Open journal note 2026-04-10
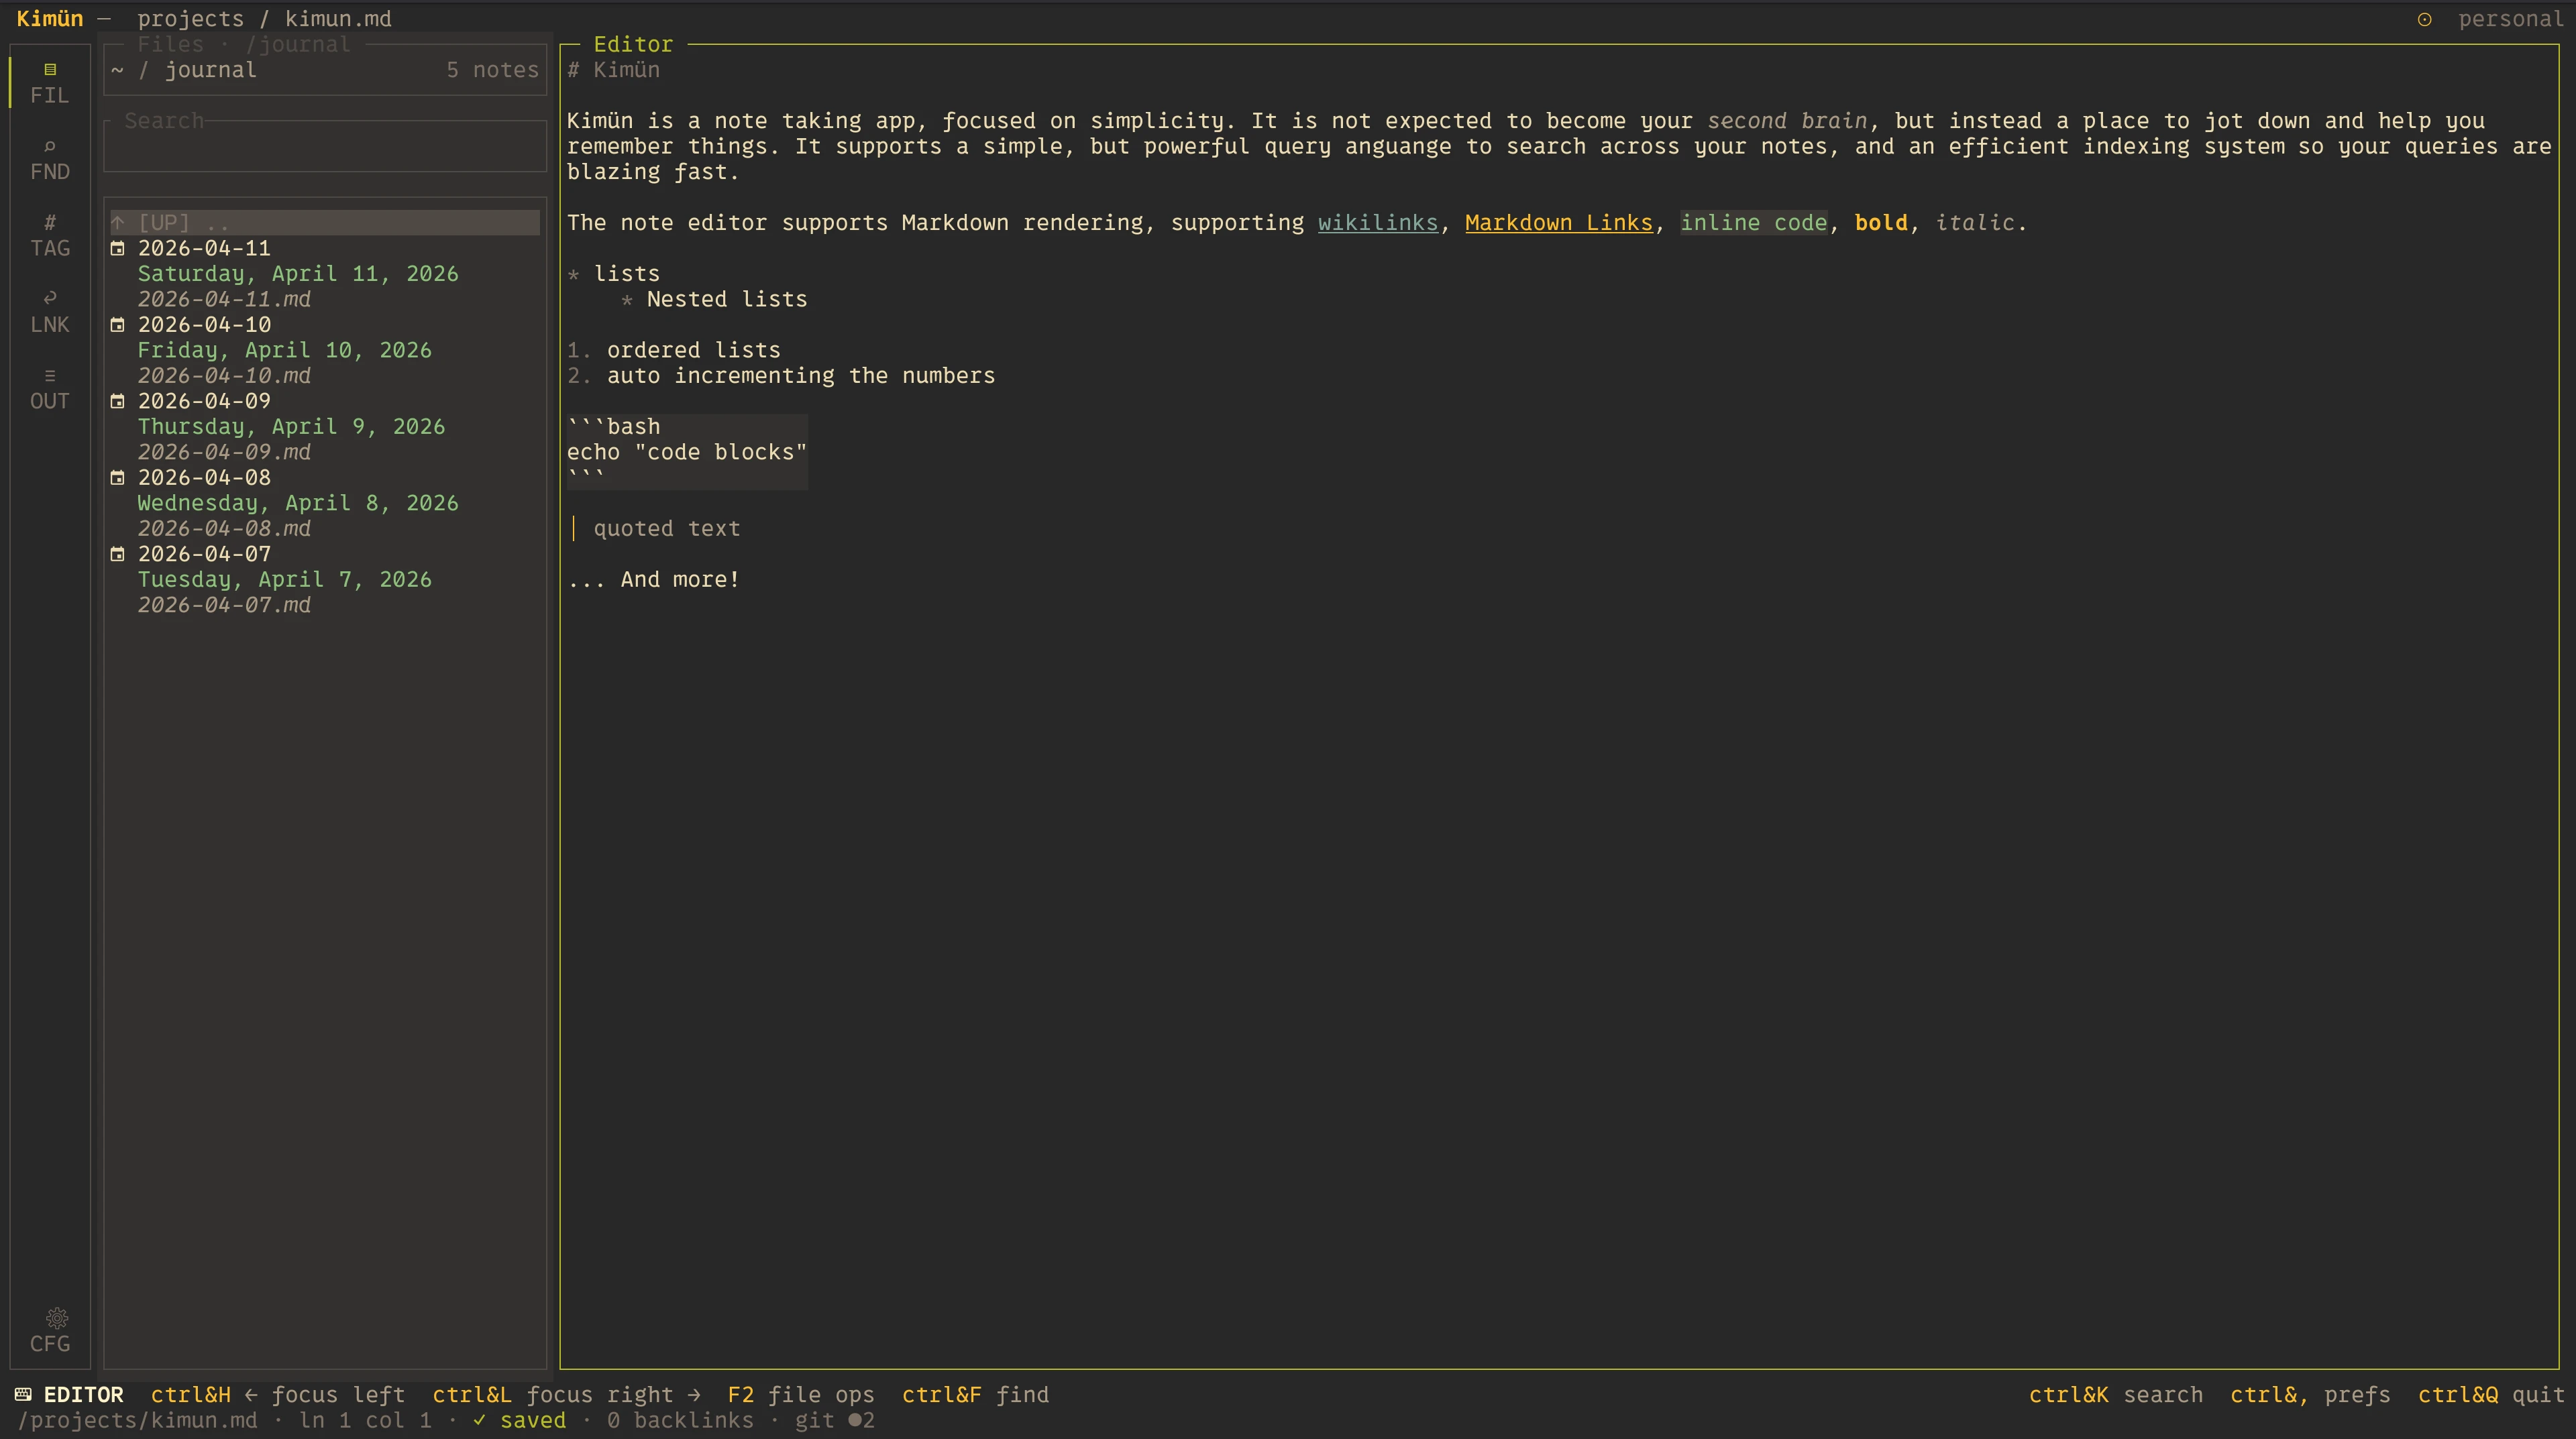 (x=204, y=324)
